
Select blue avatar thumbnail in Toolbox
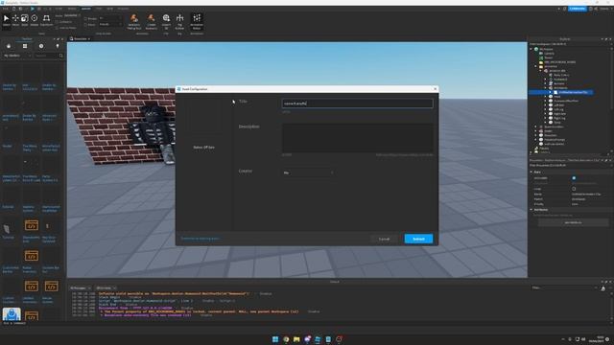pyautogui.click(x=12, y=314)
